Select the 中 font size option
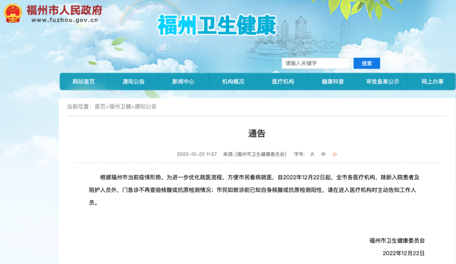 pyautogui.click(x=323, y=154)
